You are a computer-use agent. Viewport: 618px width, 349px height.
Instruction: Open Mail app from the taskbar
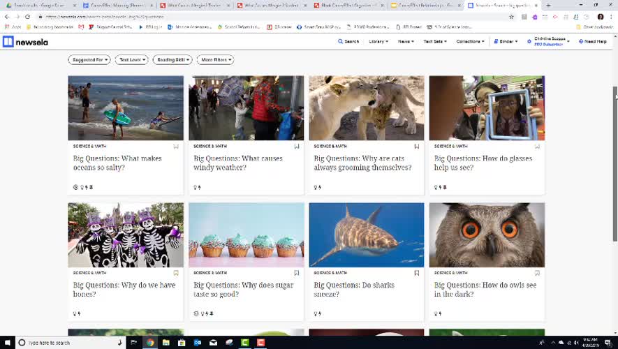coord(213,342)
